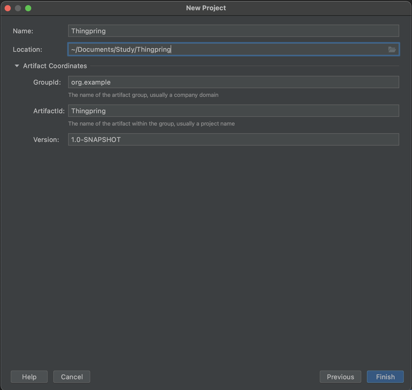Image resolution: width=412 pixels, height=390 pixels.
Task: Collapse the Artifact Coordinates section
Action: [17, 66]
